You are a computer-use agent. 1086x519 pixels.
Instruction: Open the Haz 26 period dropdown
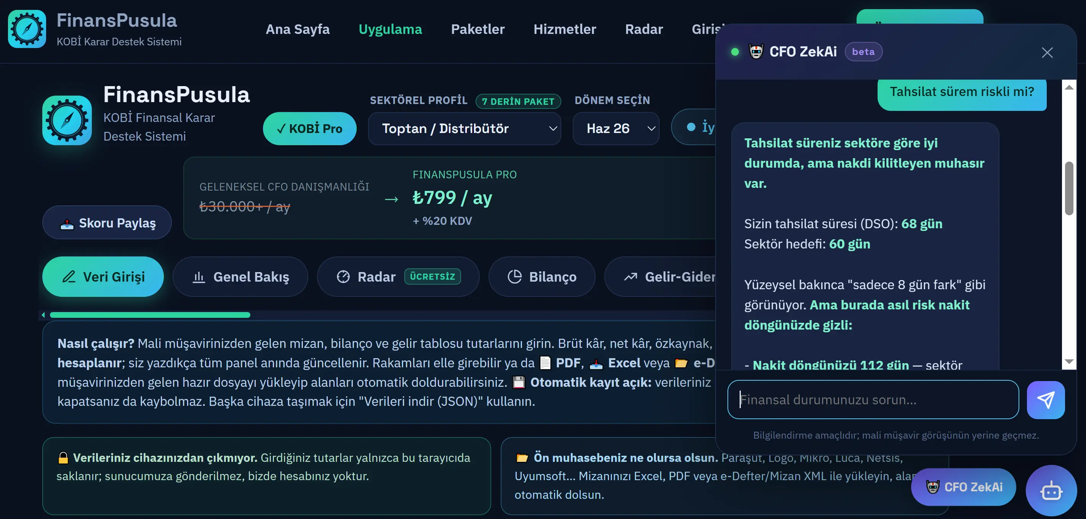[x=615, y=128]
